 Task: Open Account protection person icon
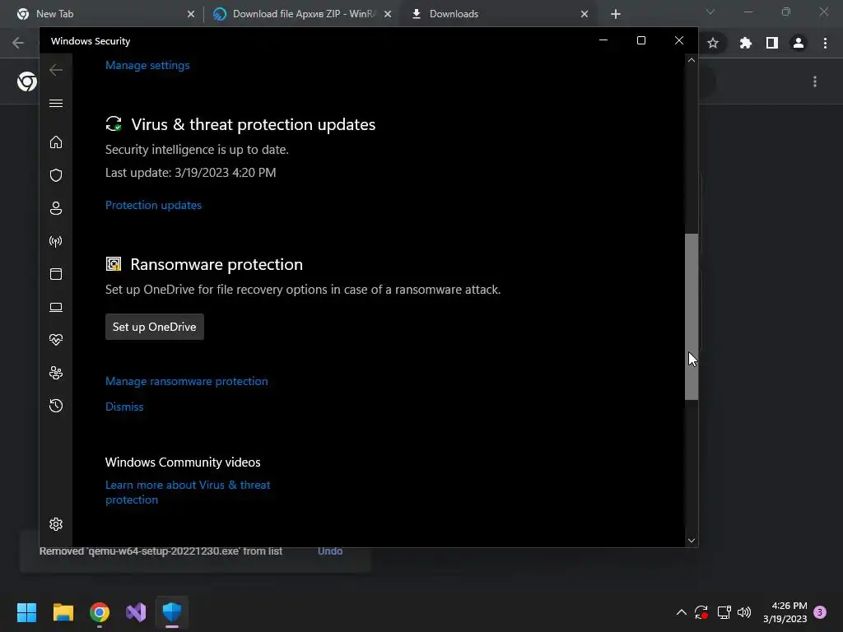coord(56,208)
